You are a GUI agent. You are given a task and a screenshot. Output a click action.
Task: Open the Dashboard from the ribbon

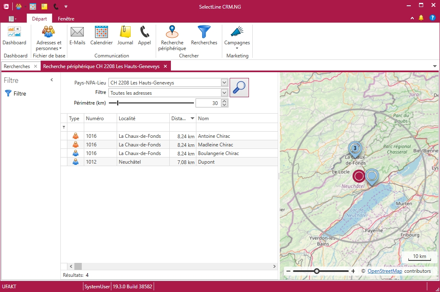click(x=14, y=35)
